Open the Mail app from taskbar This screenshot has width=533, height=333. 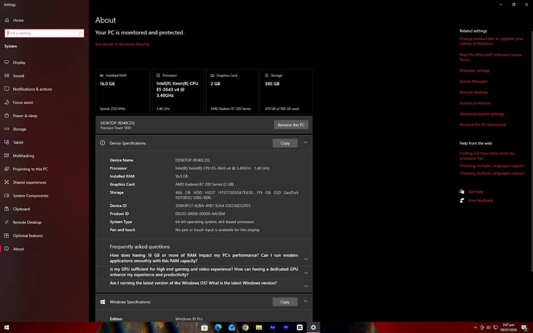[x=232, y=327]
